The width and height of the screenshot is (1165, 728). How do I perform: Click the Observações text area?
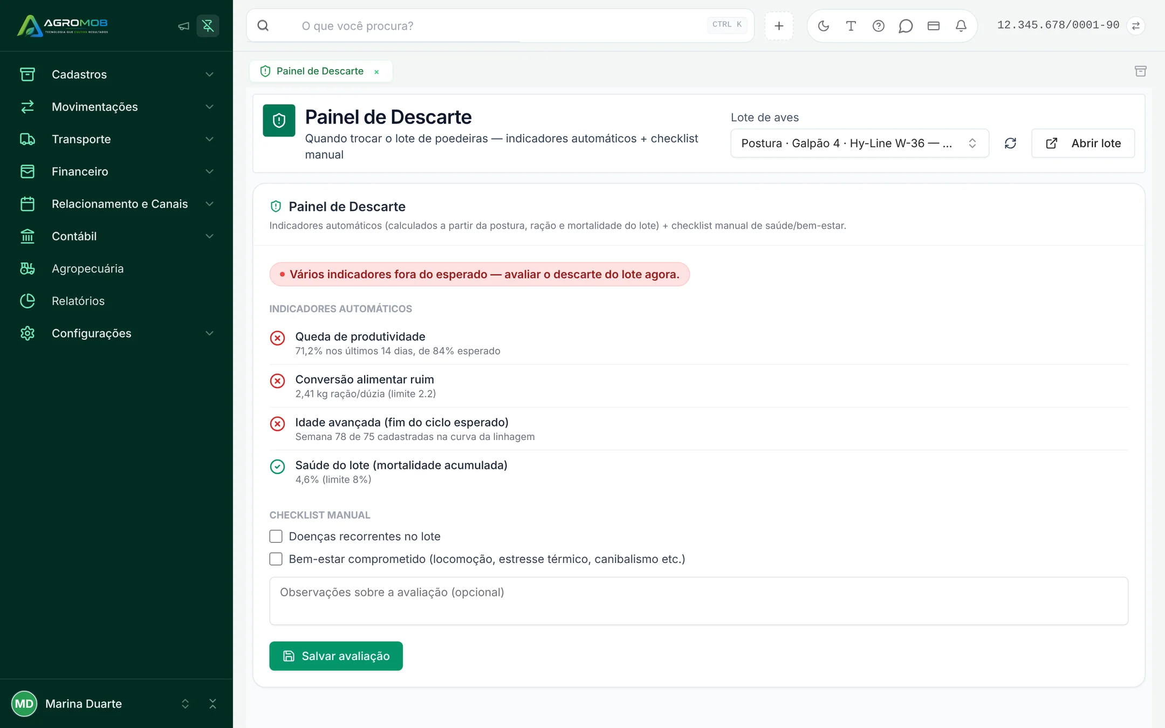pos(698,601)
